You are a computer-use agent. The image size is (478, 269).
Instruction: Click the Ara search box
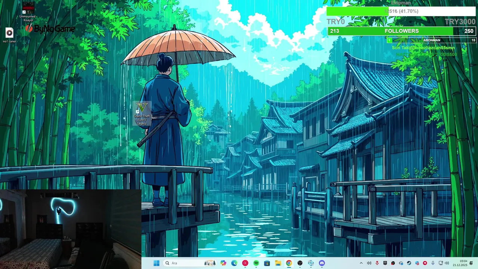[190, 263]
